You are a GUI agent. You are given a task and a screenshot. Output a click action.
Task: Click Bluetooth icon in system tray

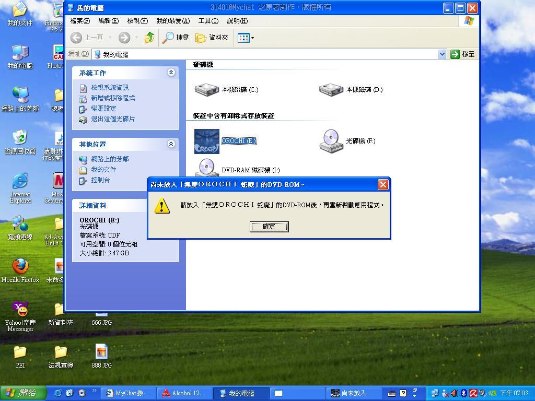(464, 393)
